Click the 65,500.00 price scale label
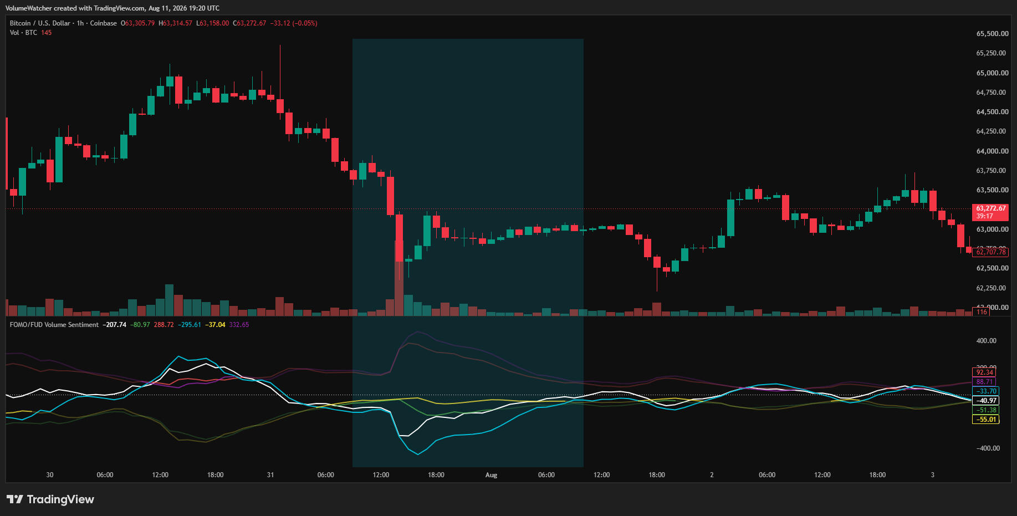Viewport: 1017px width, 516px height. click(992, 34)
